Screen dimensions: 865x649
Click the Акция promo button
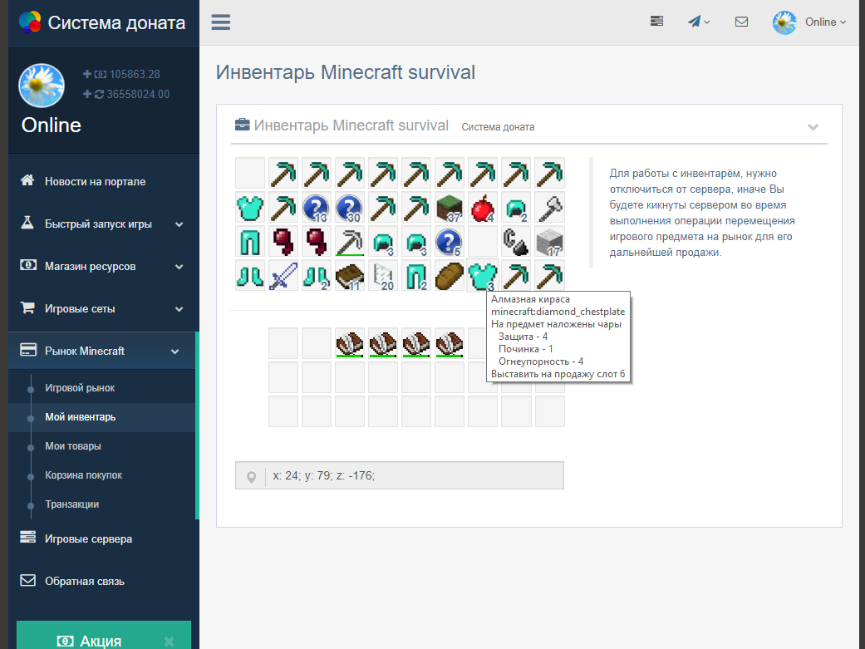(103, 638)
